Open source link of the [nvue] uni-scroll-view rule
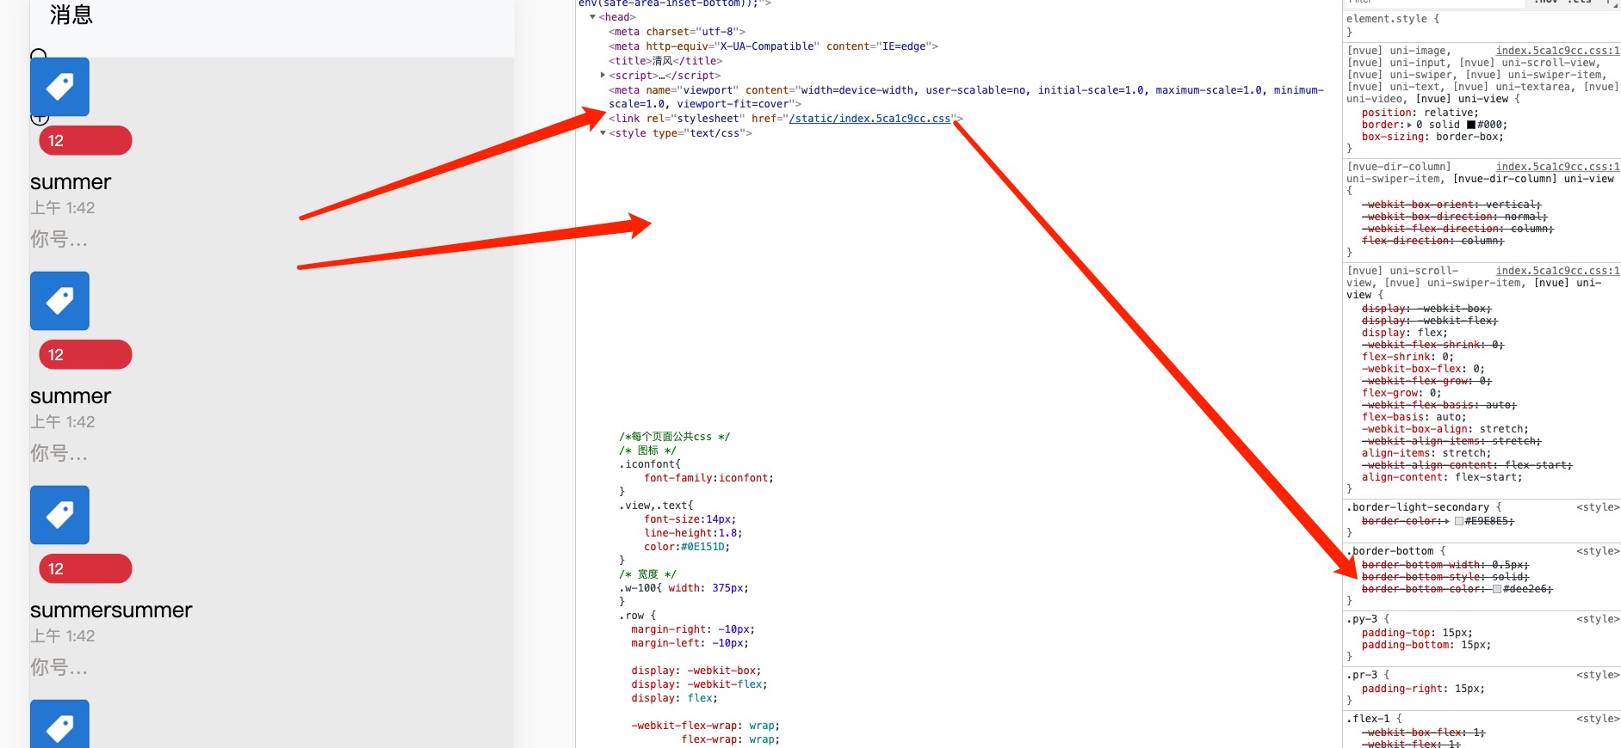The height and width of the screenshot is (748, 1621). click(x=1557, y=271)
